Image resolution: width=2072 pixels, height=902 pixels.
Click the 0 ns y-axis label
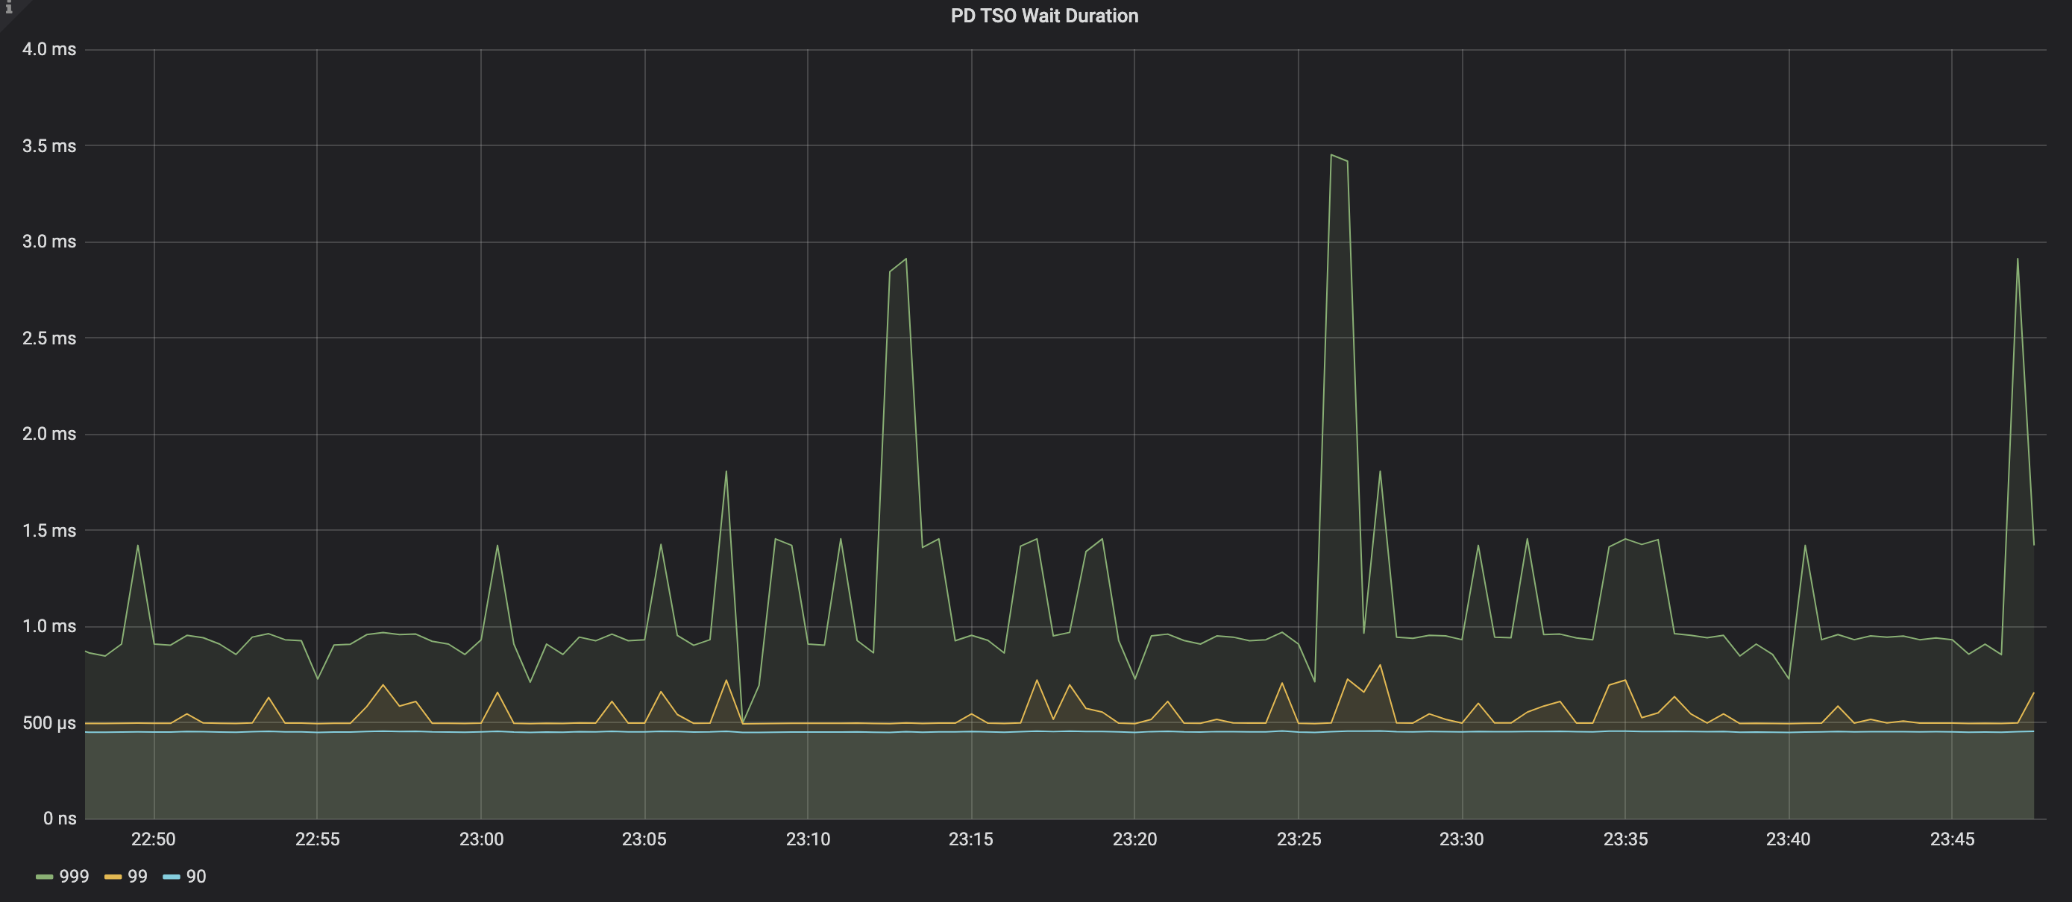click(60, 819)
